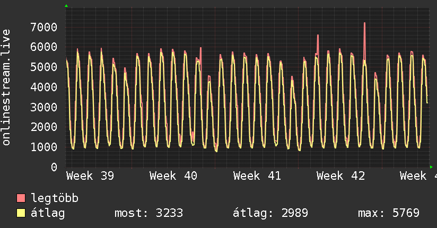Screen dimensions: 437x228
Task: Click the most: 3233 statistic
Action: point(149,213)
